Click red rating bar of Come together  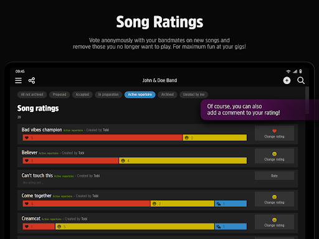[87, 204]
